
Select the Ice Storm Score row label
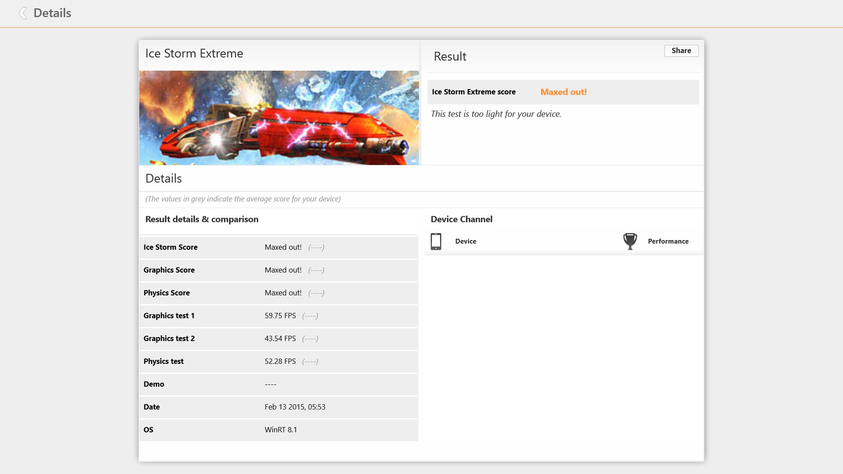click(170, 248)
